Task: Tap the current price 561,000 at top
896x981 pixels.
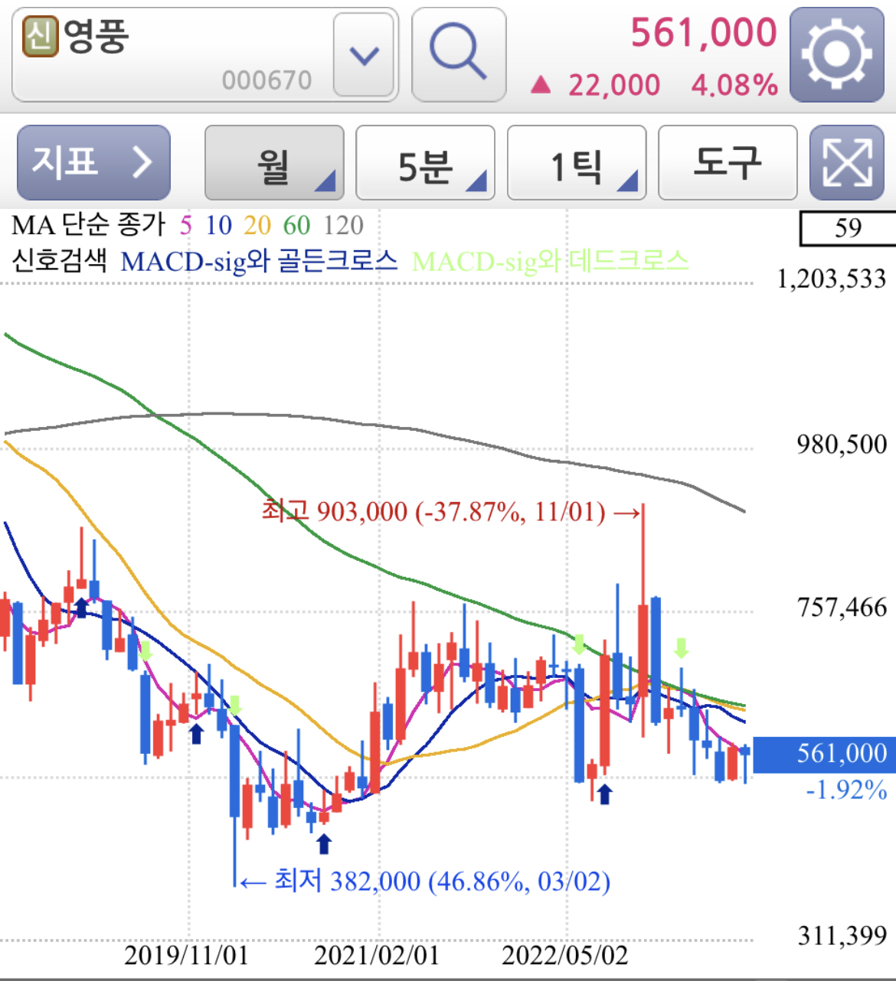Action: [704, 33]
